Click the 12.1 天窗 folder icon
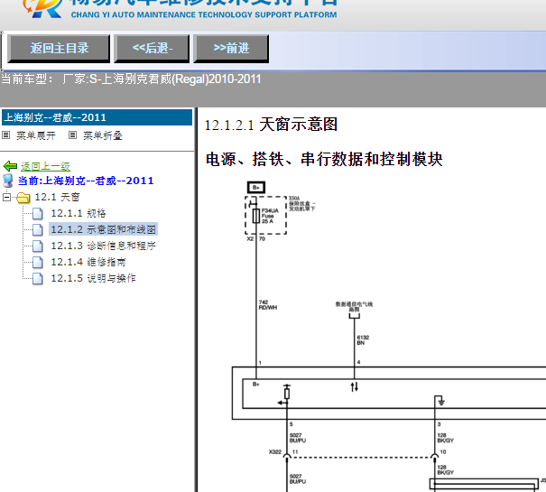Viewport: 546px width, 492px height. coord(23,198)
